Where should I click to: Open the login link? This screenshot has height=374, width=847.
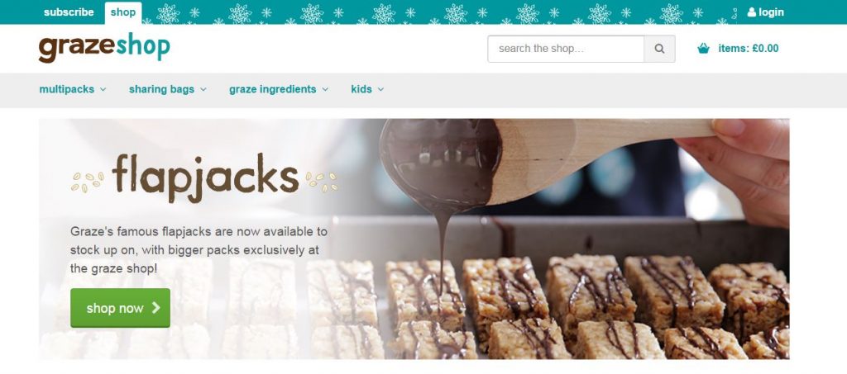765,12
